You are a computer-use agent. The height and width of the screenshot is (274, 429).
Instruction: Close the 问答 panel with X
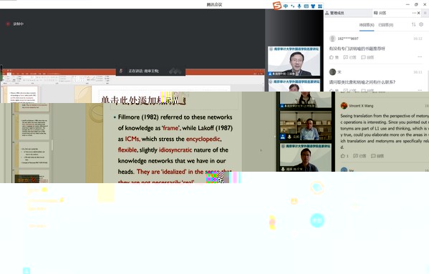(x=418, y=13)
